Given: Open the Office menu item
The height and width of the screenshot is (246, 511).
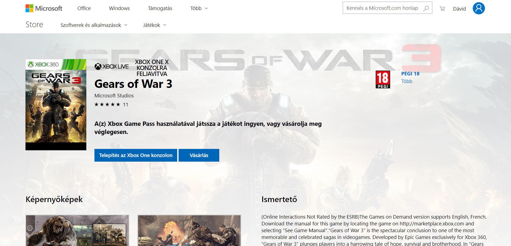Looking at the screenshot, I should [x=84, y=8].
